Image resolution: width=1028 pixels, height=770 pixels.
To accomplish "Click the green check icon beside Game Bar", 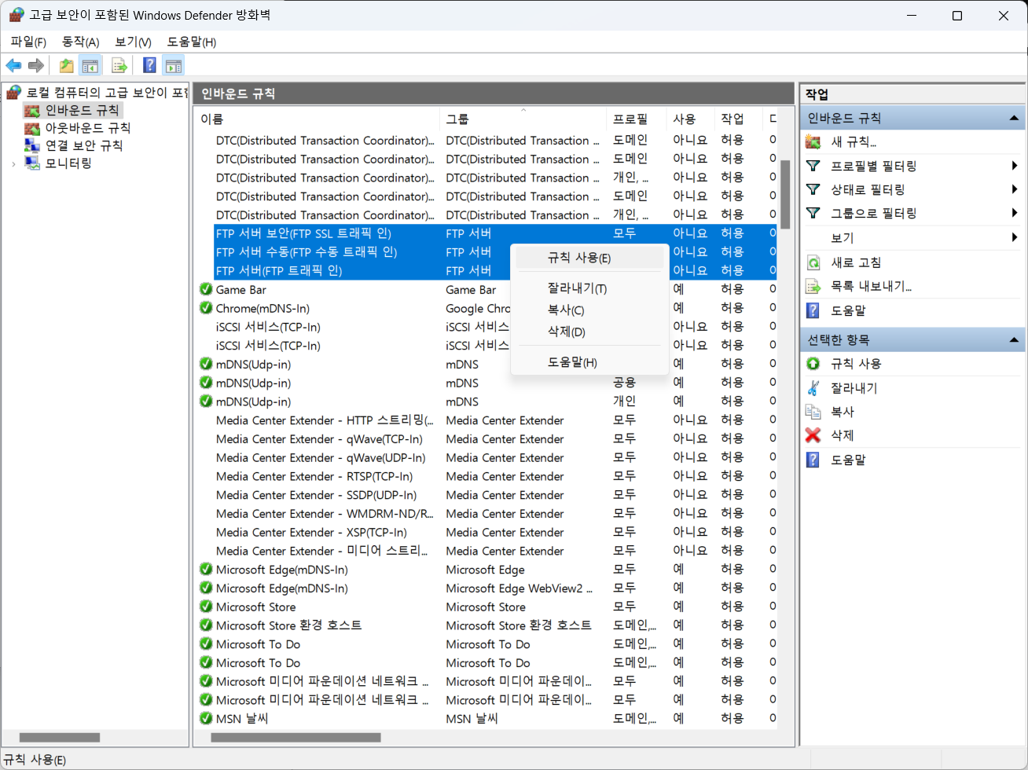I will click(206, 289).
